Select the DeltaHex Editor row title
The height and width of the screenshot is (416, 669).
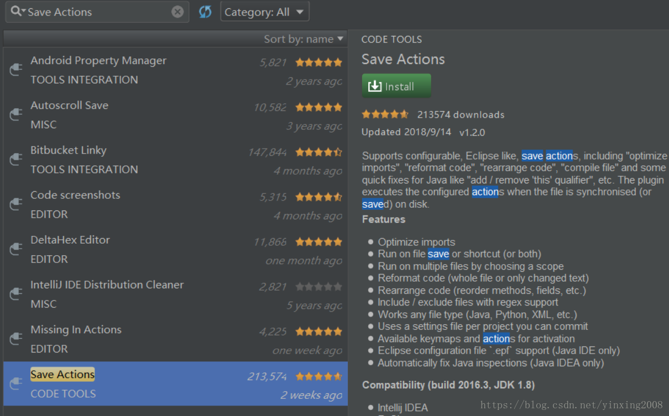pyautogui.click(x=70, y=240)
